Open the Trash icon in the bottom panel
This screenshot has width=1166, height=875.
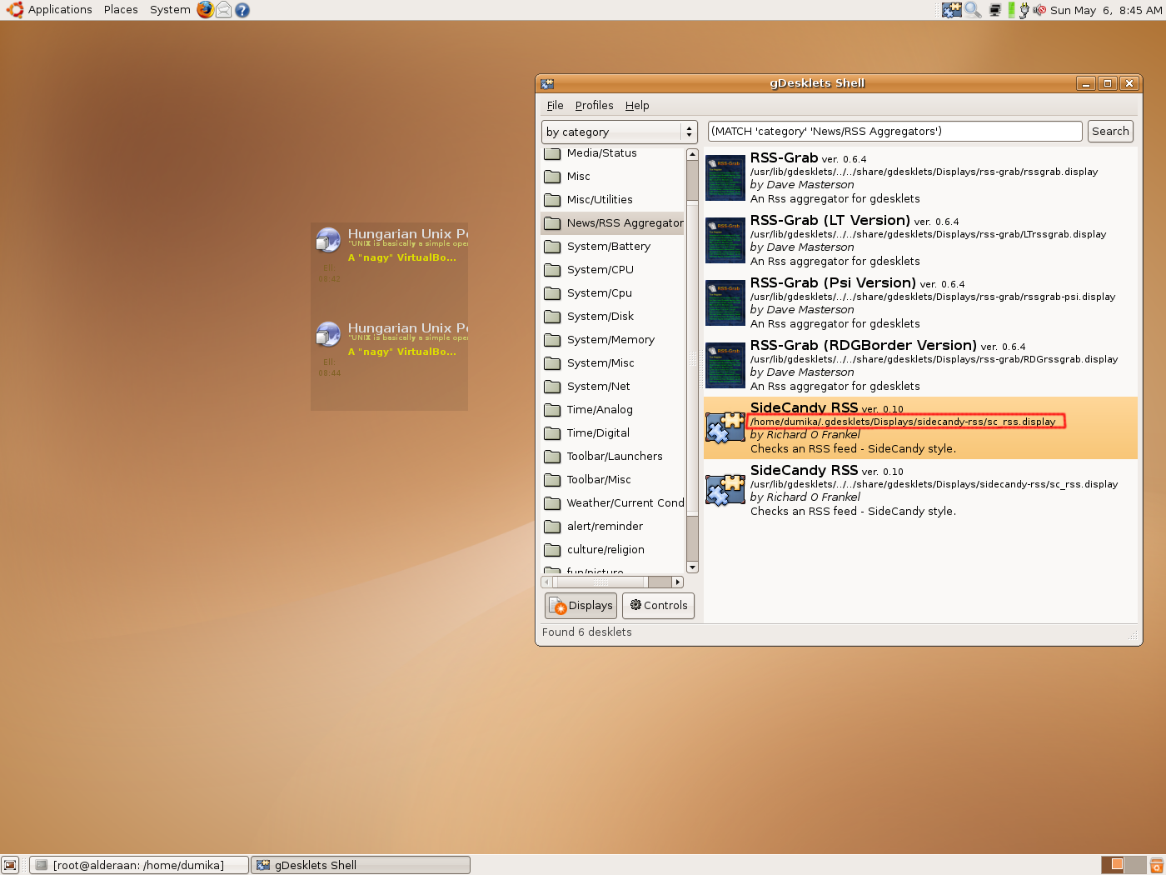(x=1156, y=865)
